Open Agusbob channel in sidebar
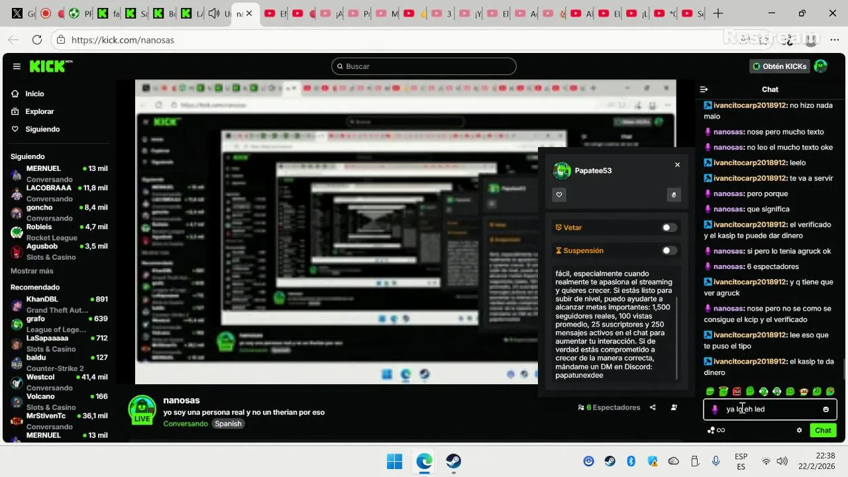This screenshot has height=477, width=848. [x=59, y=251]
